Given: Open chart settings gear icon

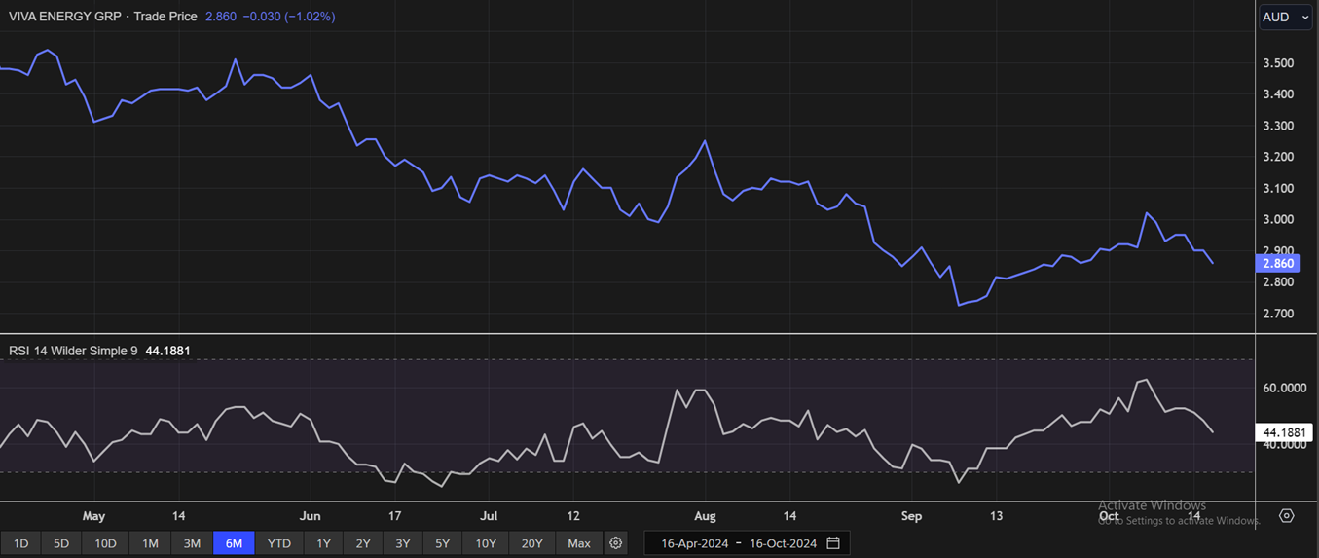Looking at the screenshot, I should click(615, 543).
